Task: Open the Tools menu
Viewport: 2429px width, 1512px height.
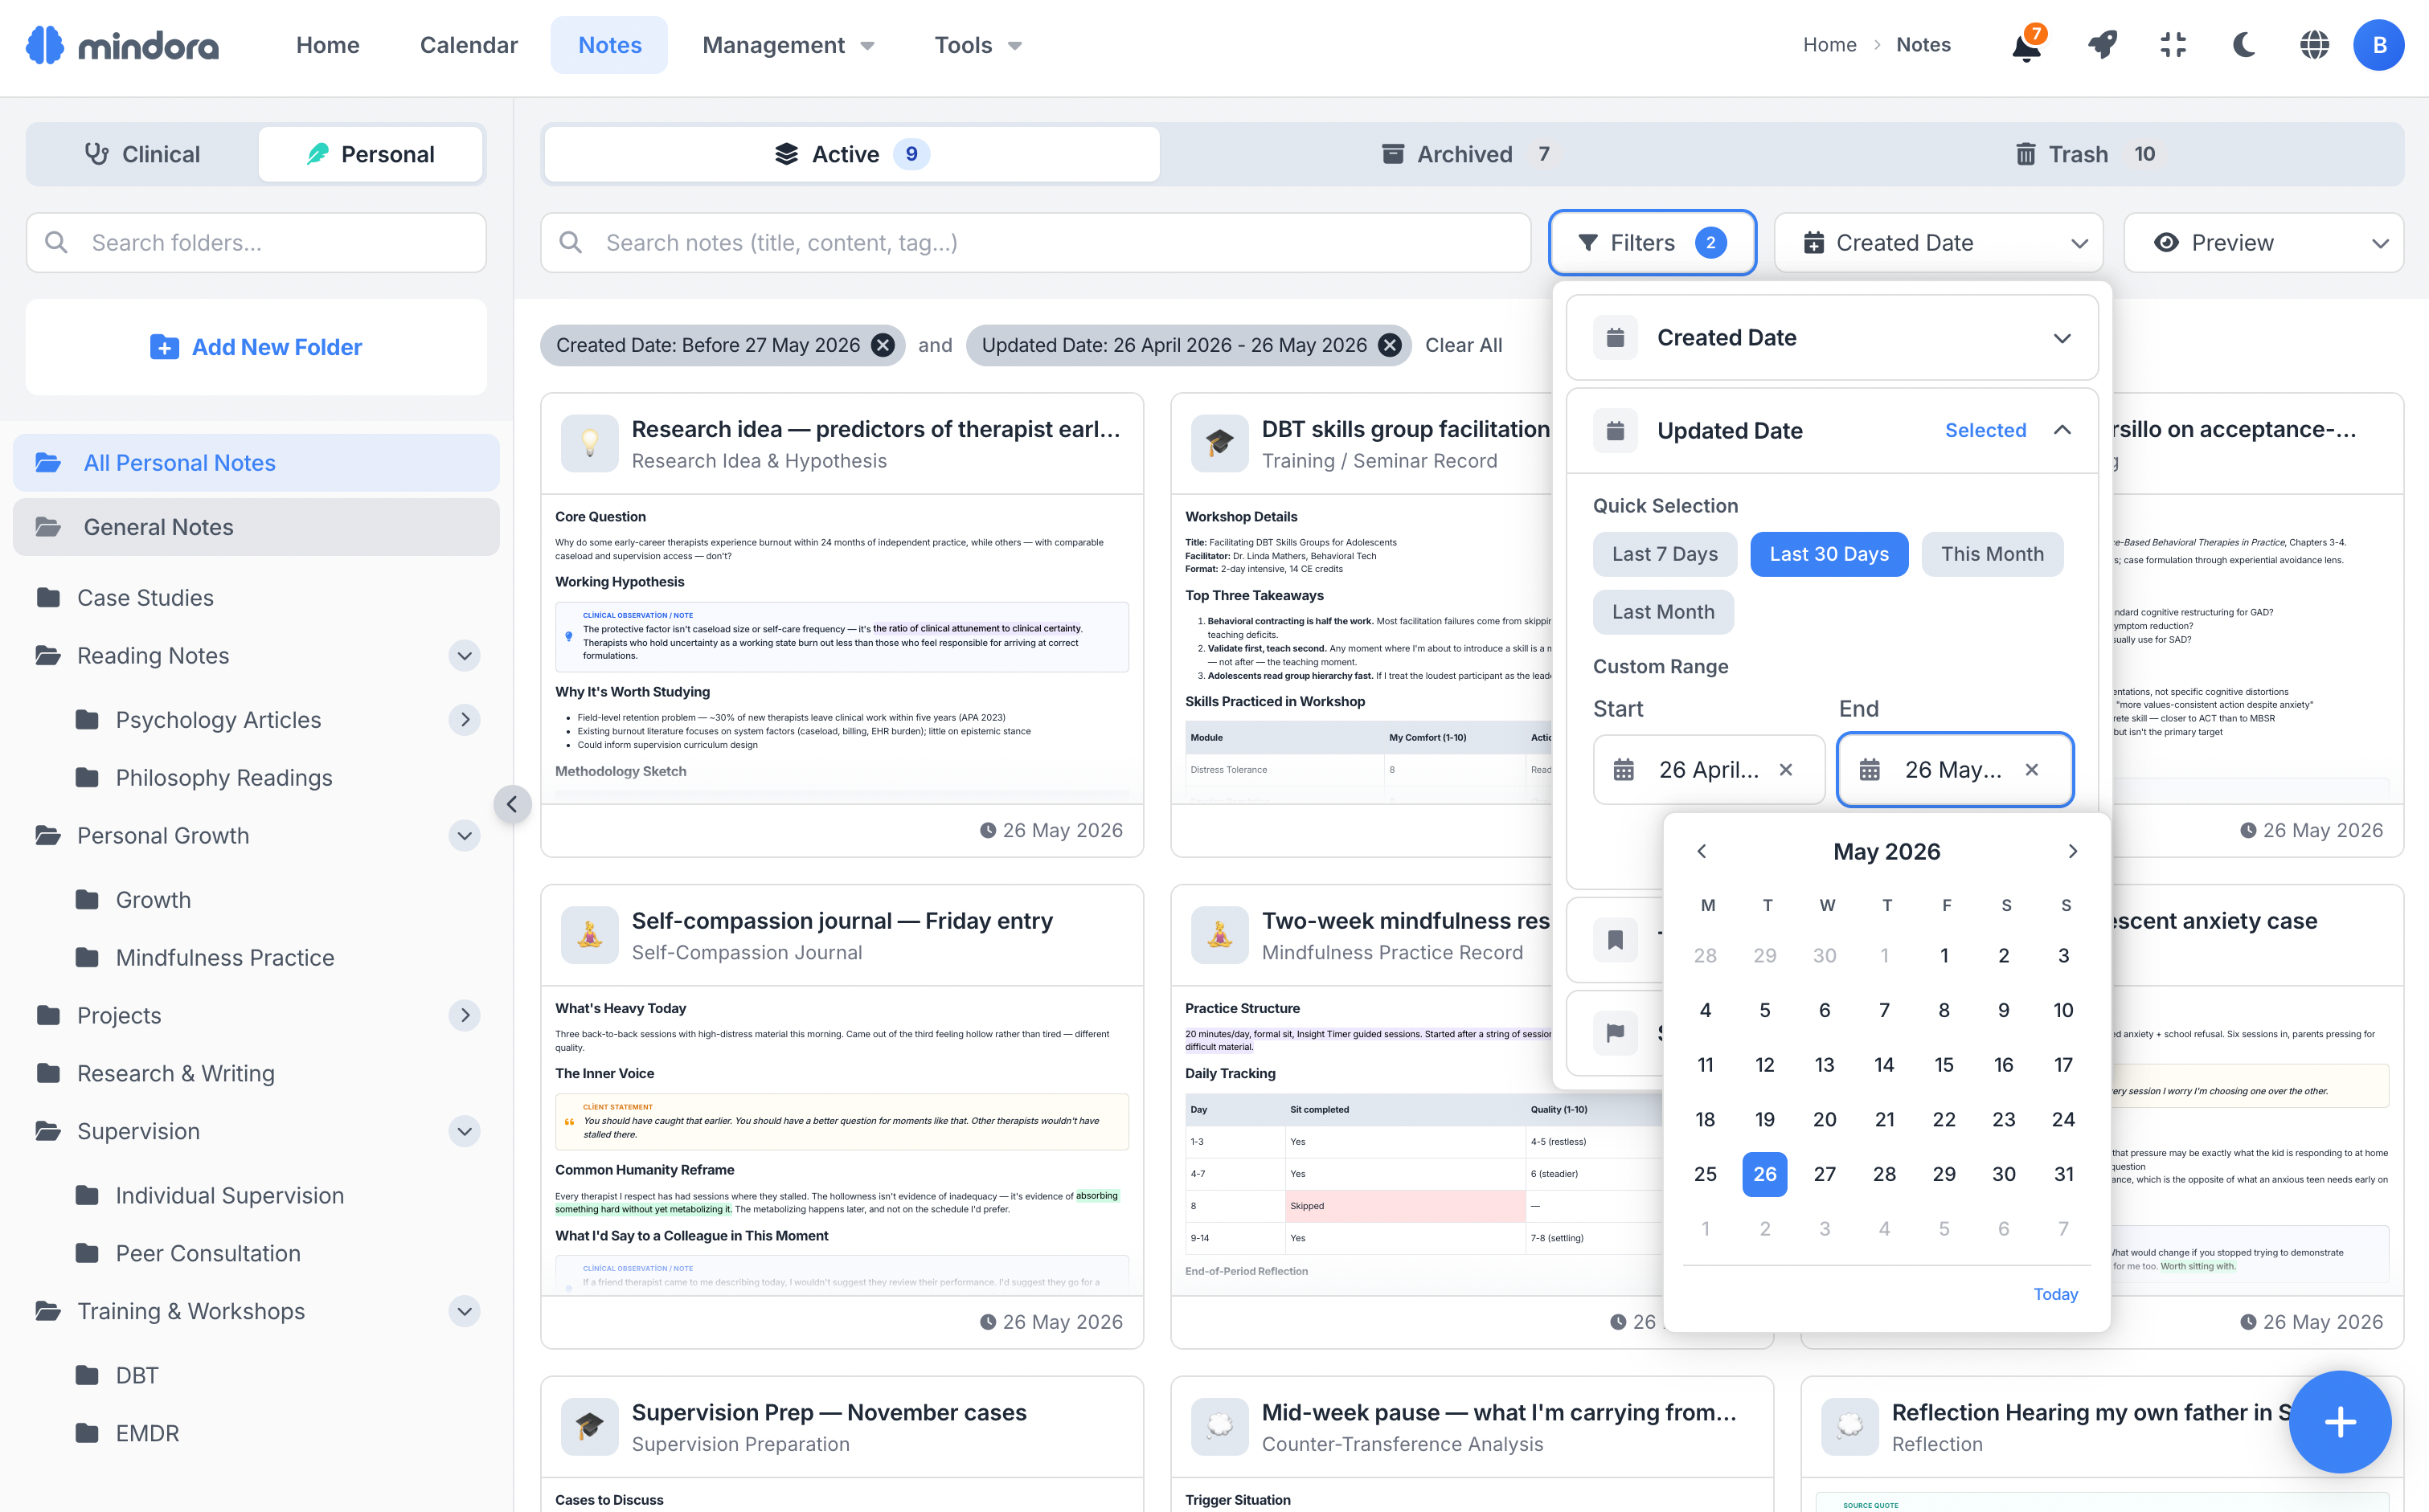Action: (x=977, y=45)
